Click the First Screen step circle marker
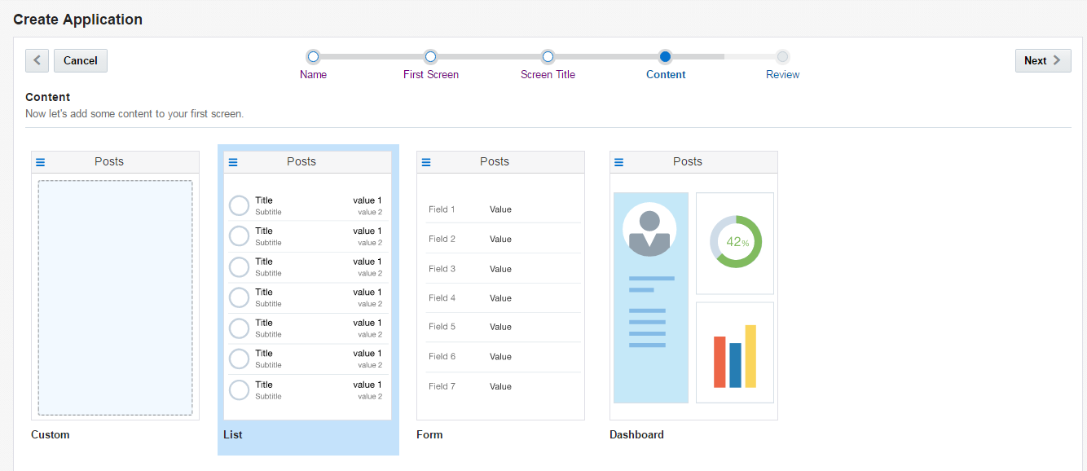The image size is (1087, 471). tap(431, 56)
